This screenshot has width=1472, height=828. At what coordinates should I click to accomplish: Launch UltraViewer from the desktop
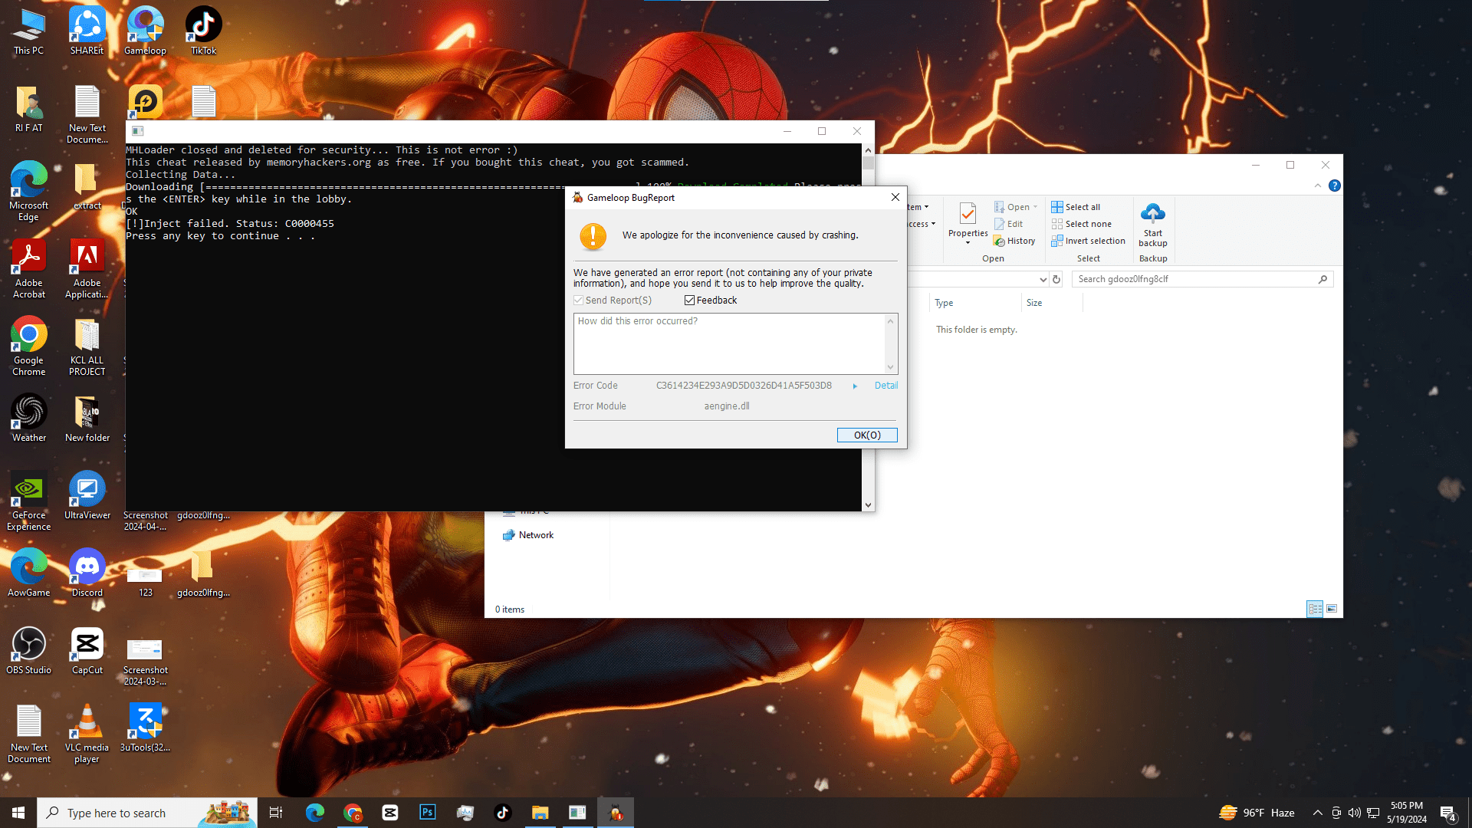[87, 495]
